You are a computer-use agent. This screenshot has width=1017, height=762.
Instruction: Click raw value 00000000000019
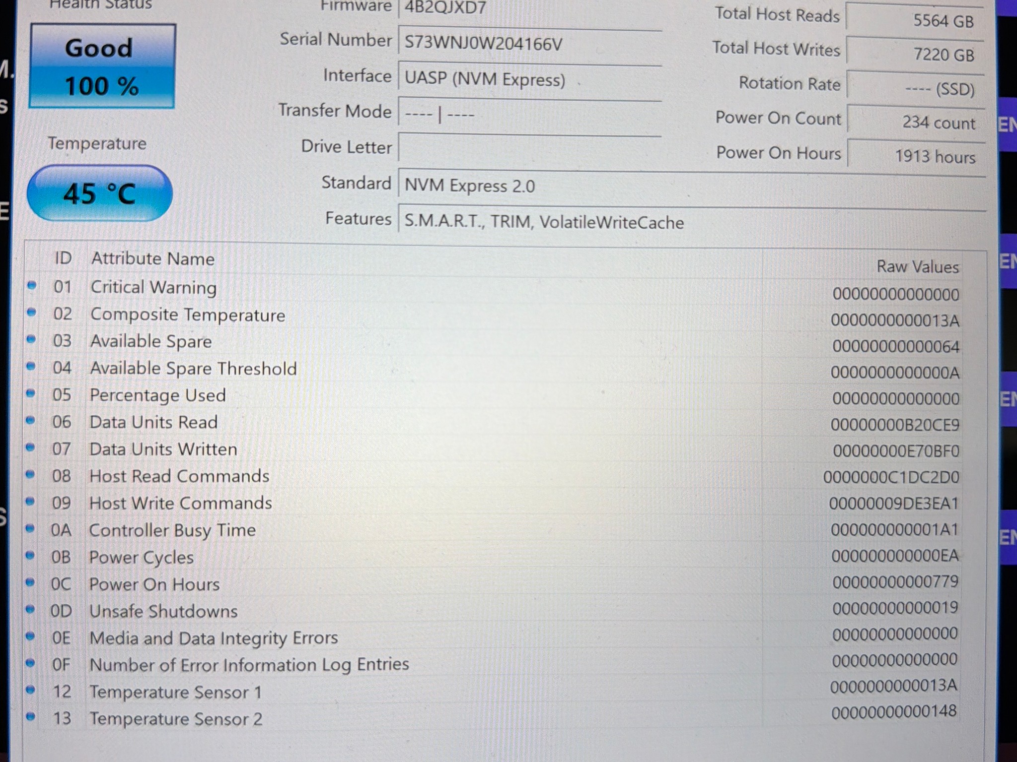pyautogui.click(x=895, y=608)
